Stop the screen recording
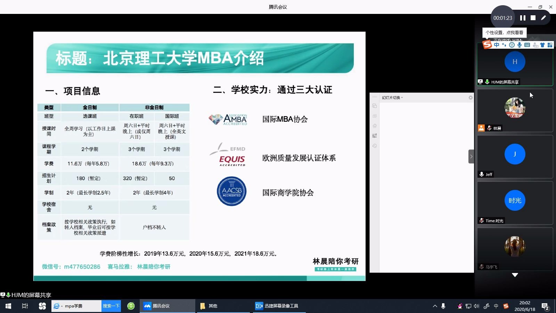Viewport: 556px width, 313px height. [533, 18]
